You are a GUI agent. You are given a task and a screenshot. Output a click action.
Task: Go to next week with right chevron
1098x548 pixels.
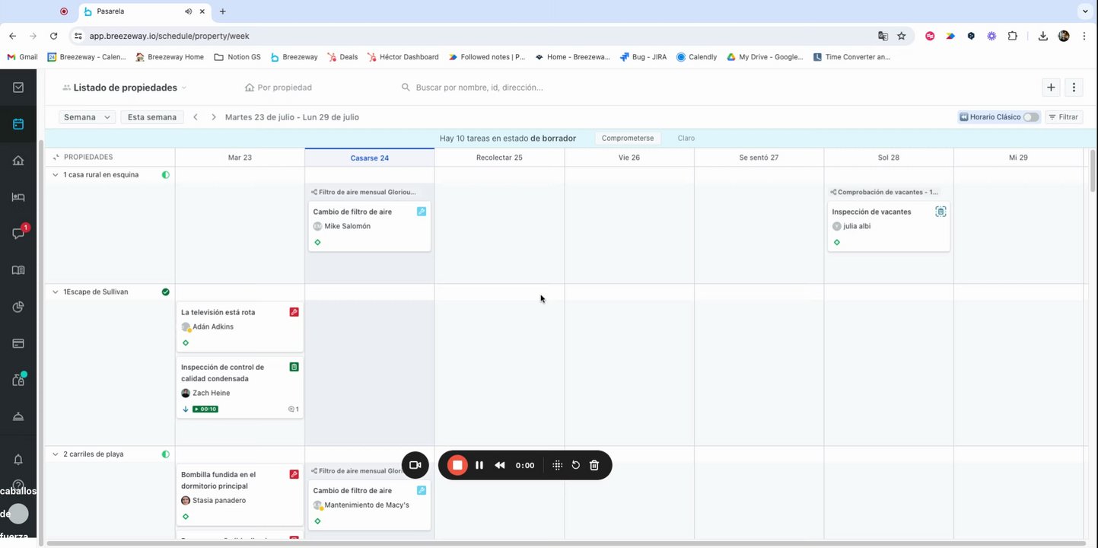click(214, 117)
